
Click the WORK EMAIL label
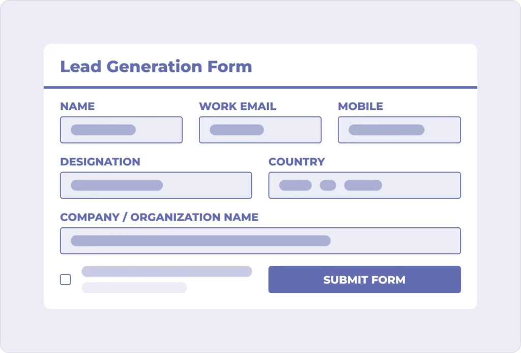[238, 106]
